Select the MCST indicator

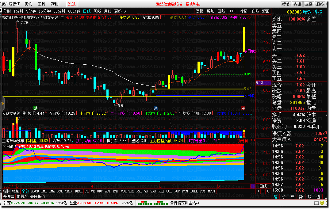[x=212, y=191]
